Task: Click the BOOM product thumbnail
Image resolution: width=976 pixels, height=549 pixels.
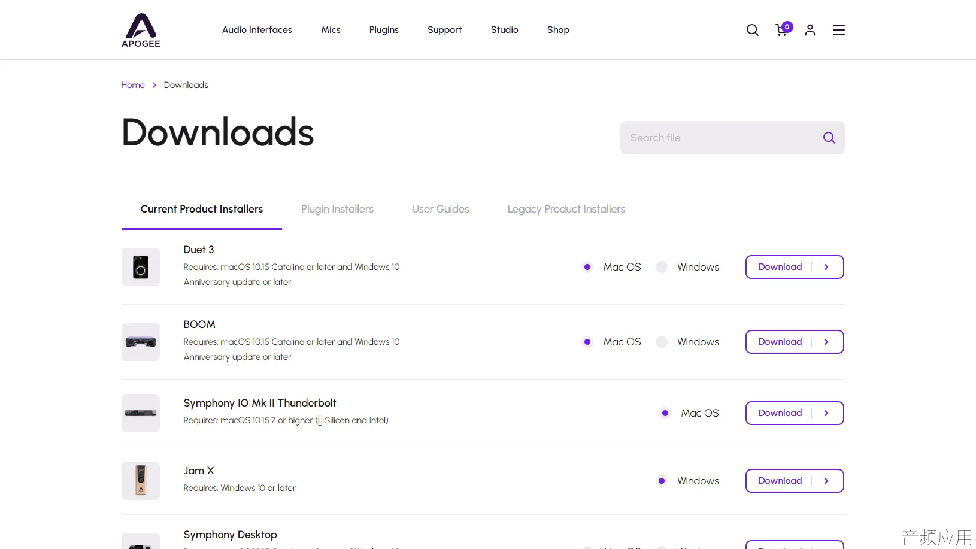Action: [141, 342]
